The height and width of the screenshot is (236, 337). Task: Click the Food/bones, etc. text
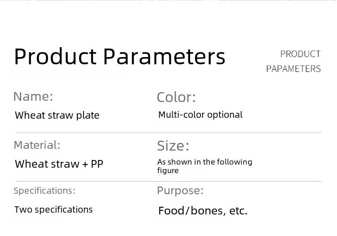tap(203, 211)
